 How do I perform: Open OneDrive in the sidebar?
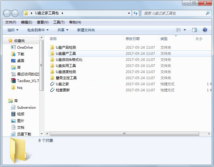[25, 47]
